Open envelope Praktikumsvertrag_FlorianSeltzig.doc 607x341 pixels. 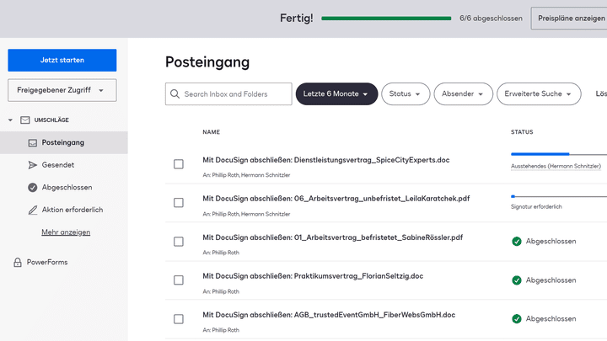coord(313,276)
